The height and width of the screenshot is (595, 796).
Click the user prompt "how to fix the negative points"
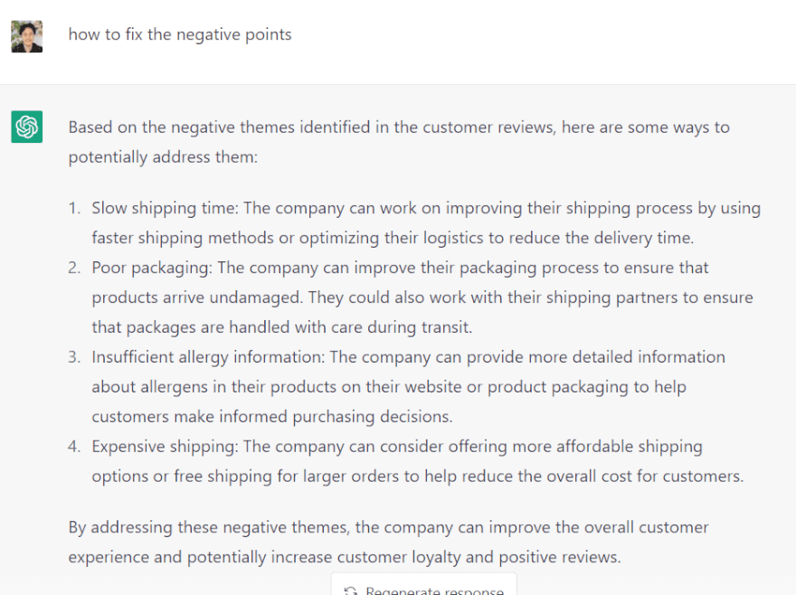point(180,35)
